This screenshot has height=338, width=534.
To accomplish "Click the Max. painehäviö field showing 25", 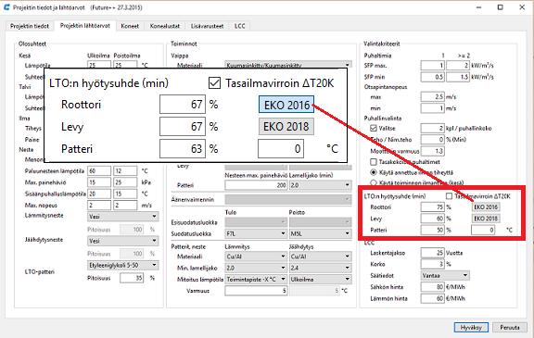I will coord(125,182).
